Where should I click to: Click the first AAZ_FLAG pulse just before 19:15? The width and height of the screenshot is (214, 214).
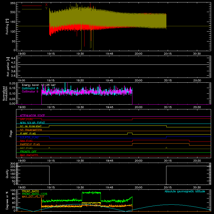[x=49, y=148]
